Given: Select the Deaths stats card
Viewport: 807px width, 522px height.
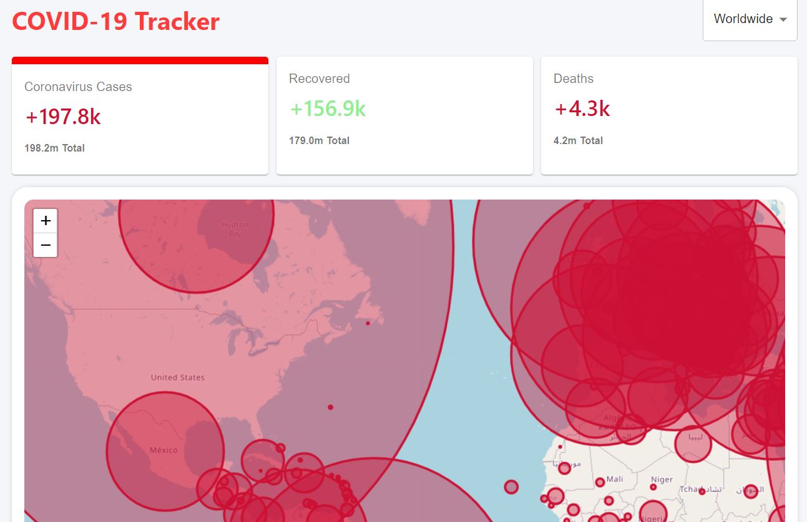Looking at the screenshot, I should pyautogui.click(x=669, y=116).
